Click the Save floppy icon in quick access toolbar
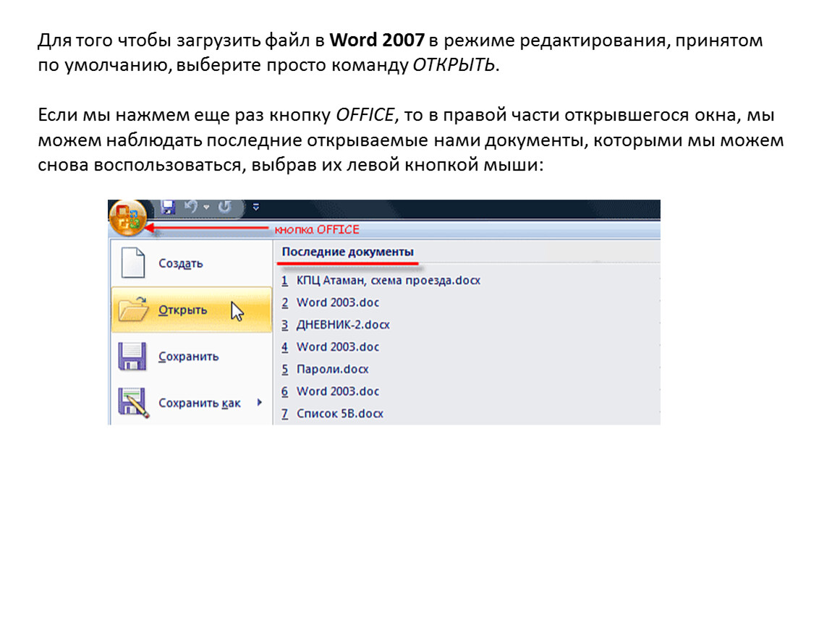832x625 pixels. tap(168, 207)
